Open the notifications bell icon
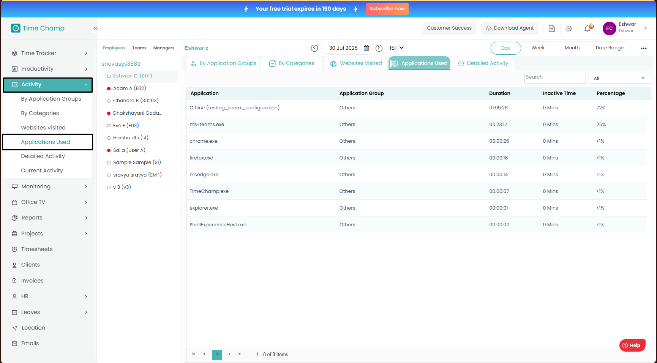The height and width of the screenshot is (363, 657). click(588, 28)
